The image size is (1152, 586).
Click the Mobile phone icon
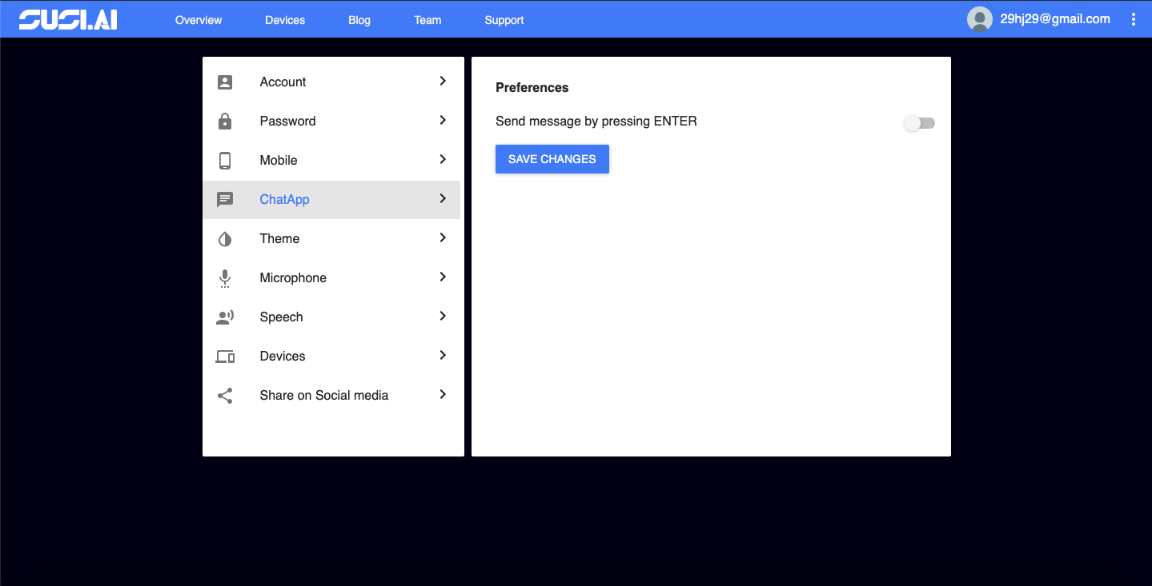coord(224,160)
